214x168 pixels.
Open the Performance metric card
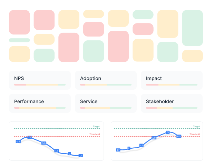[40, 103]
